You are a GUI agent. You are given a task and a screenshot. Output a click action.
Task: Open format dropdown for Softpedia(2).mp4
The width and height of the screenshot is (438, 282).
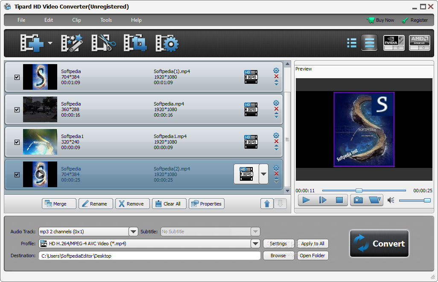click(263, 174)
